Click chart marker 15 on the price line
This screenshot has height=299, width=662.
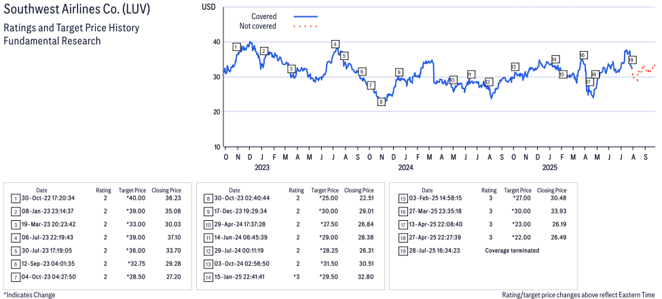point(562,75)
